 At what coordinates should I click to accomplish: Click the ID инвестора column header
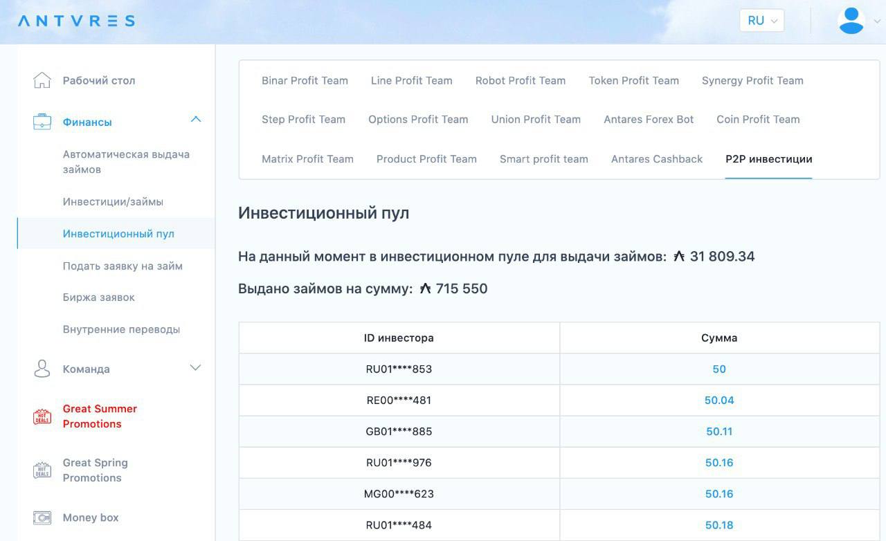coord(399,338)
